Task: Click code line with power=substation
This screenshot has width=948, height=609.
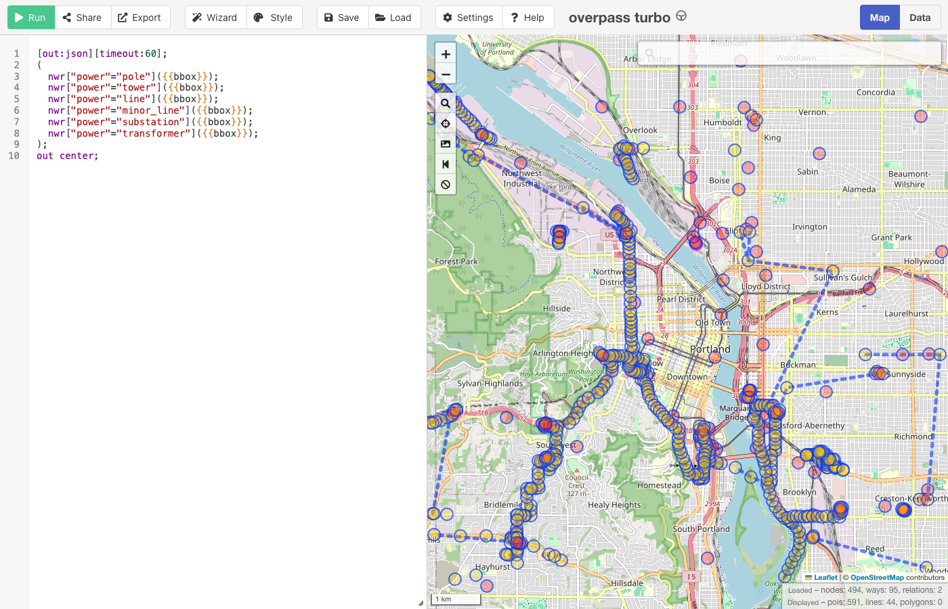Action: [150, 122]
